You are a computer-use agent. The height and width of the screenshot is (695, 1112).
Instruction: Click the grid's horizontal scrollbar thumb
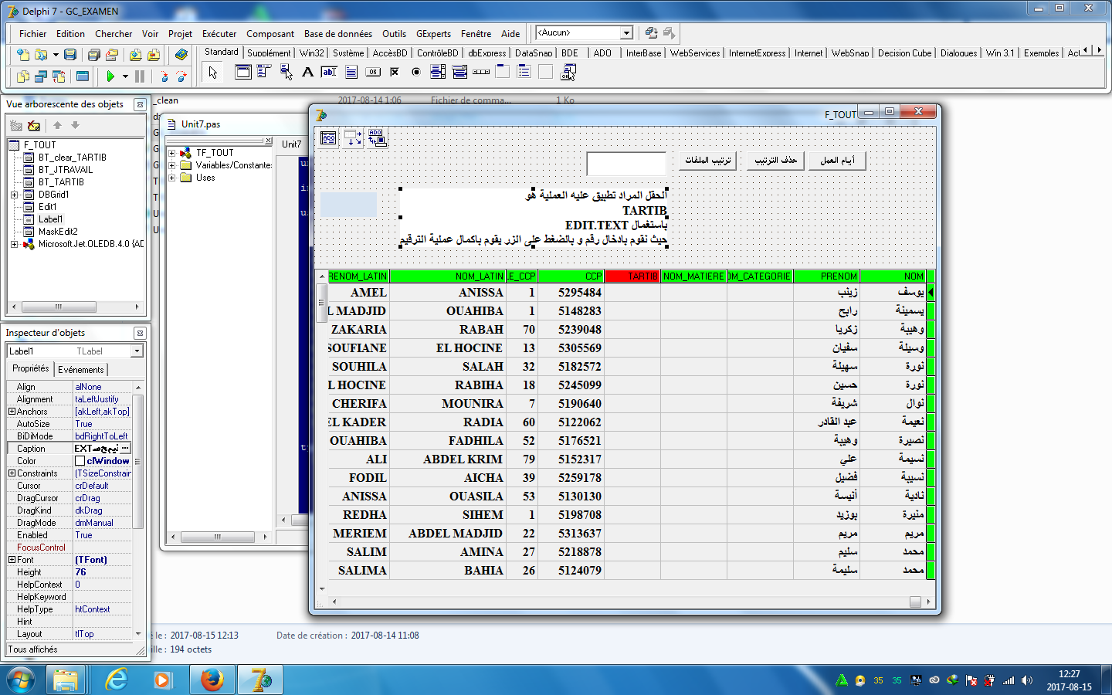pyautogui.click(x=915, y=602)
